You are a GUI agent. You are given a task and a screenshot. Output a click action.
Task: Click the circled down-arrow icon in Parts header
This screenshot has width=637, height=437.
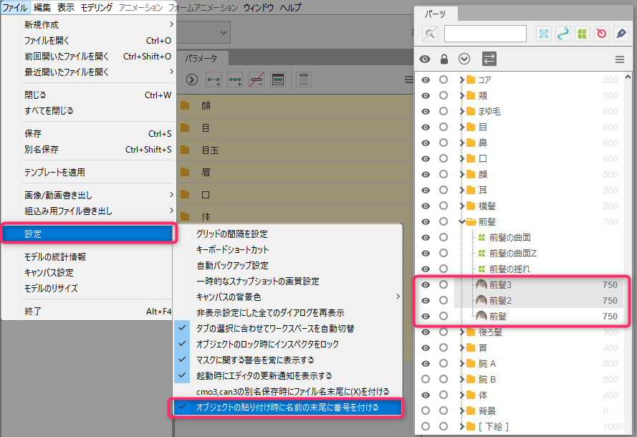coord(464,59)
